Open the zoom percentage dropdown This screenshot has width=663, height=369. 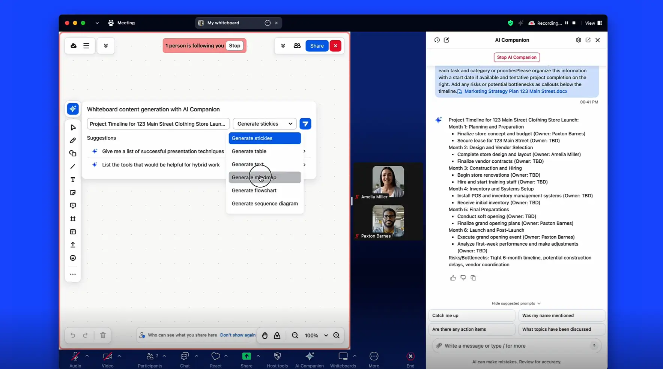(x=326, y=335)
